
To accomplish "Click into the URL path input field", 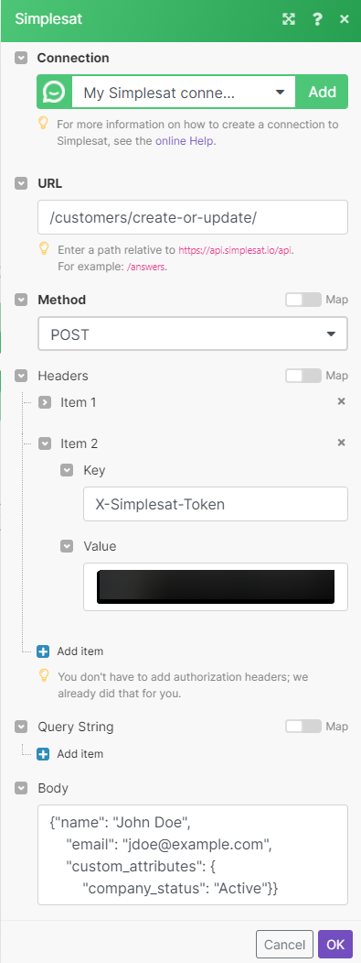I will [193, 217].
